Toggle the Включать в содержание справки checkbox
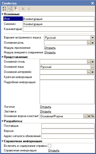The width and height of the screenshot is (96, 154). pos(50,146)
